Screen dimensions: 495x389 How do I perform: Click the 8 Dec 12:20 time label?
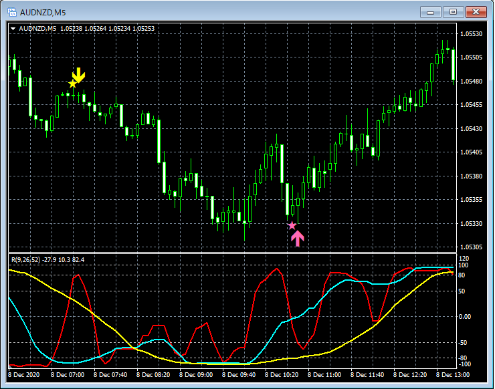(410, 375)
